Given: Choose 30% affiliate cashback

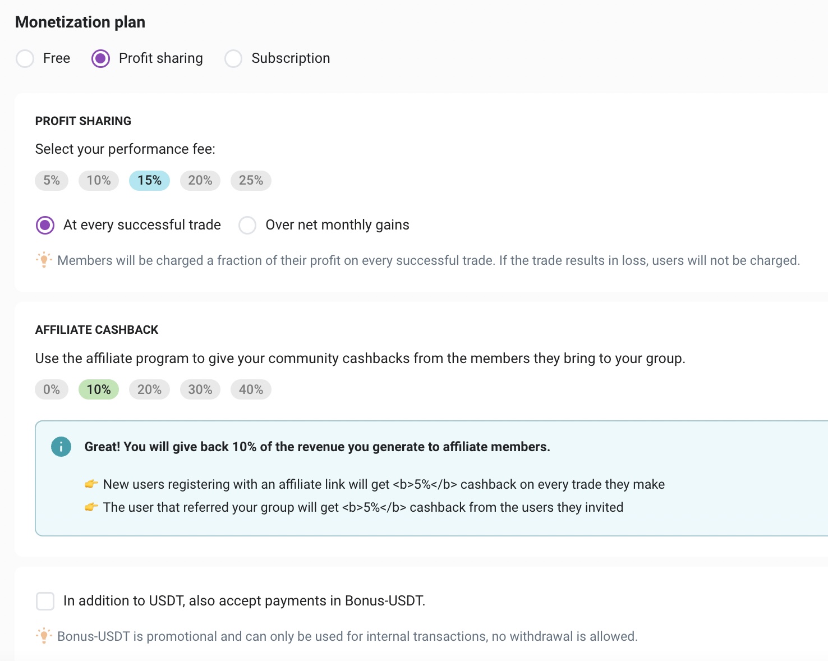Looking at the screenshot, I should [x=200, y=389].
